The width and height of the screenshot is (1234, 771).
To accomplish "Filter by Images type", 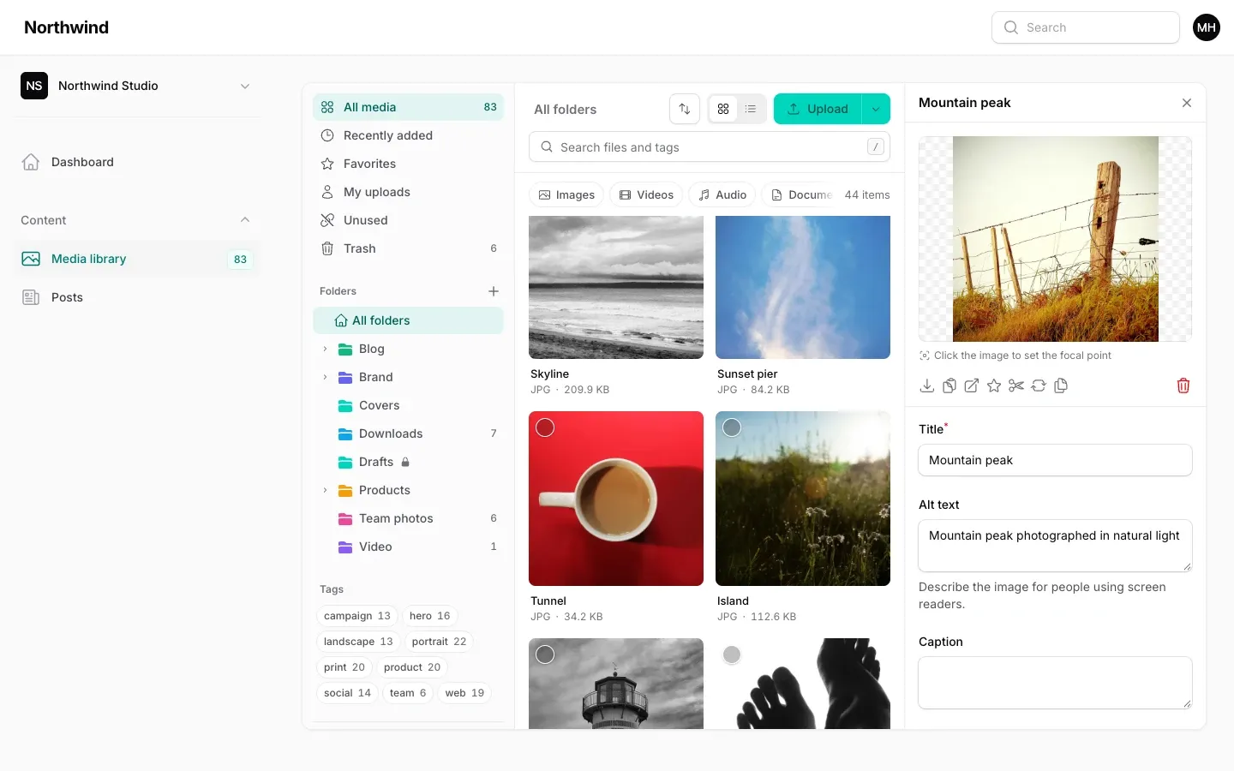I will coord(566,195).
